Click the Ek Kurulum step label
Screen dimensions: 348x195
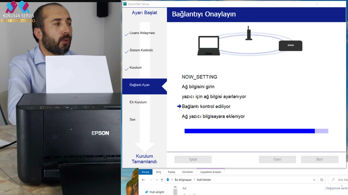[138, 102]
